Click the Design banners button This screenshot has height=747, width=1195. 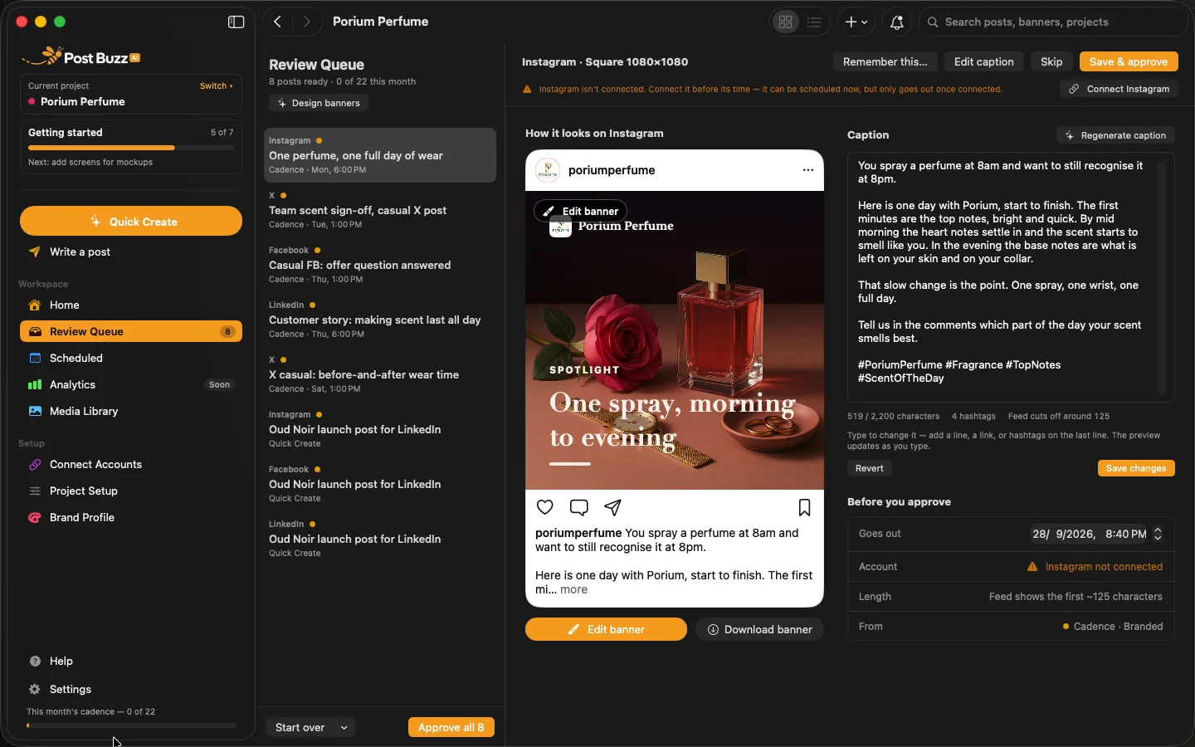(319, 103)
